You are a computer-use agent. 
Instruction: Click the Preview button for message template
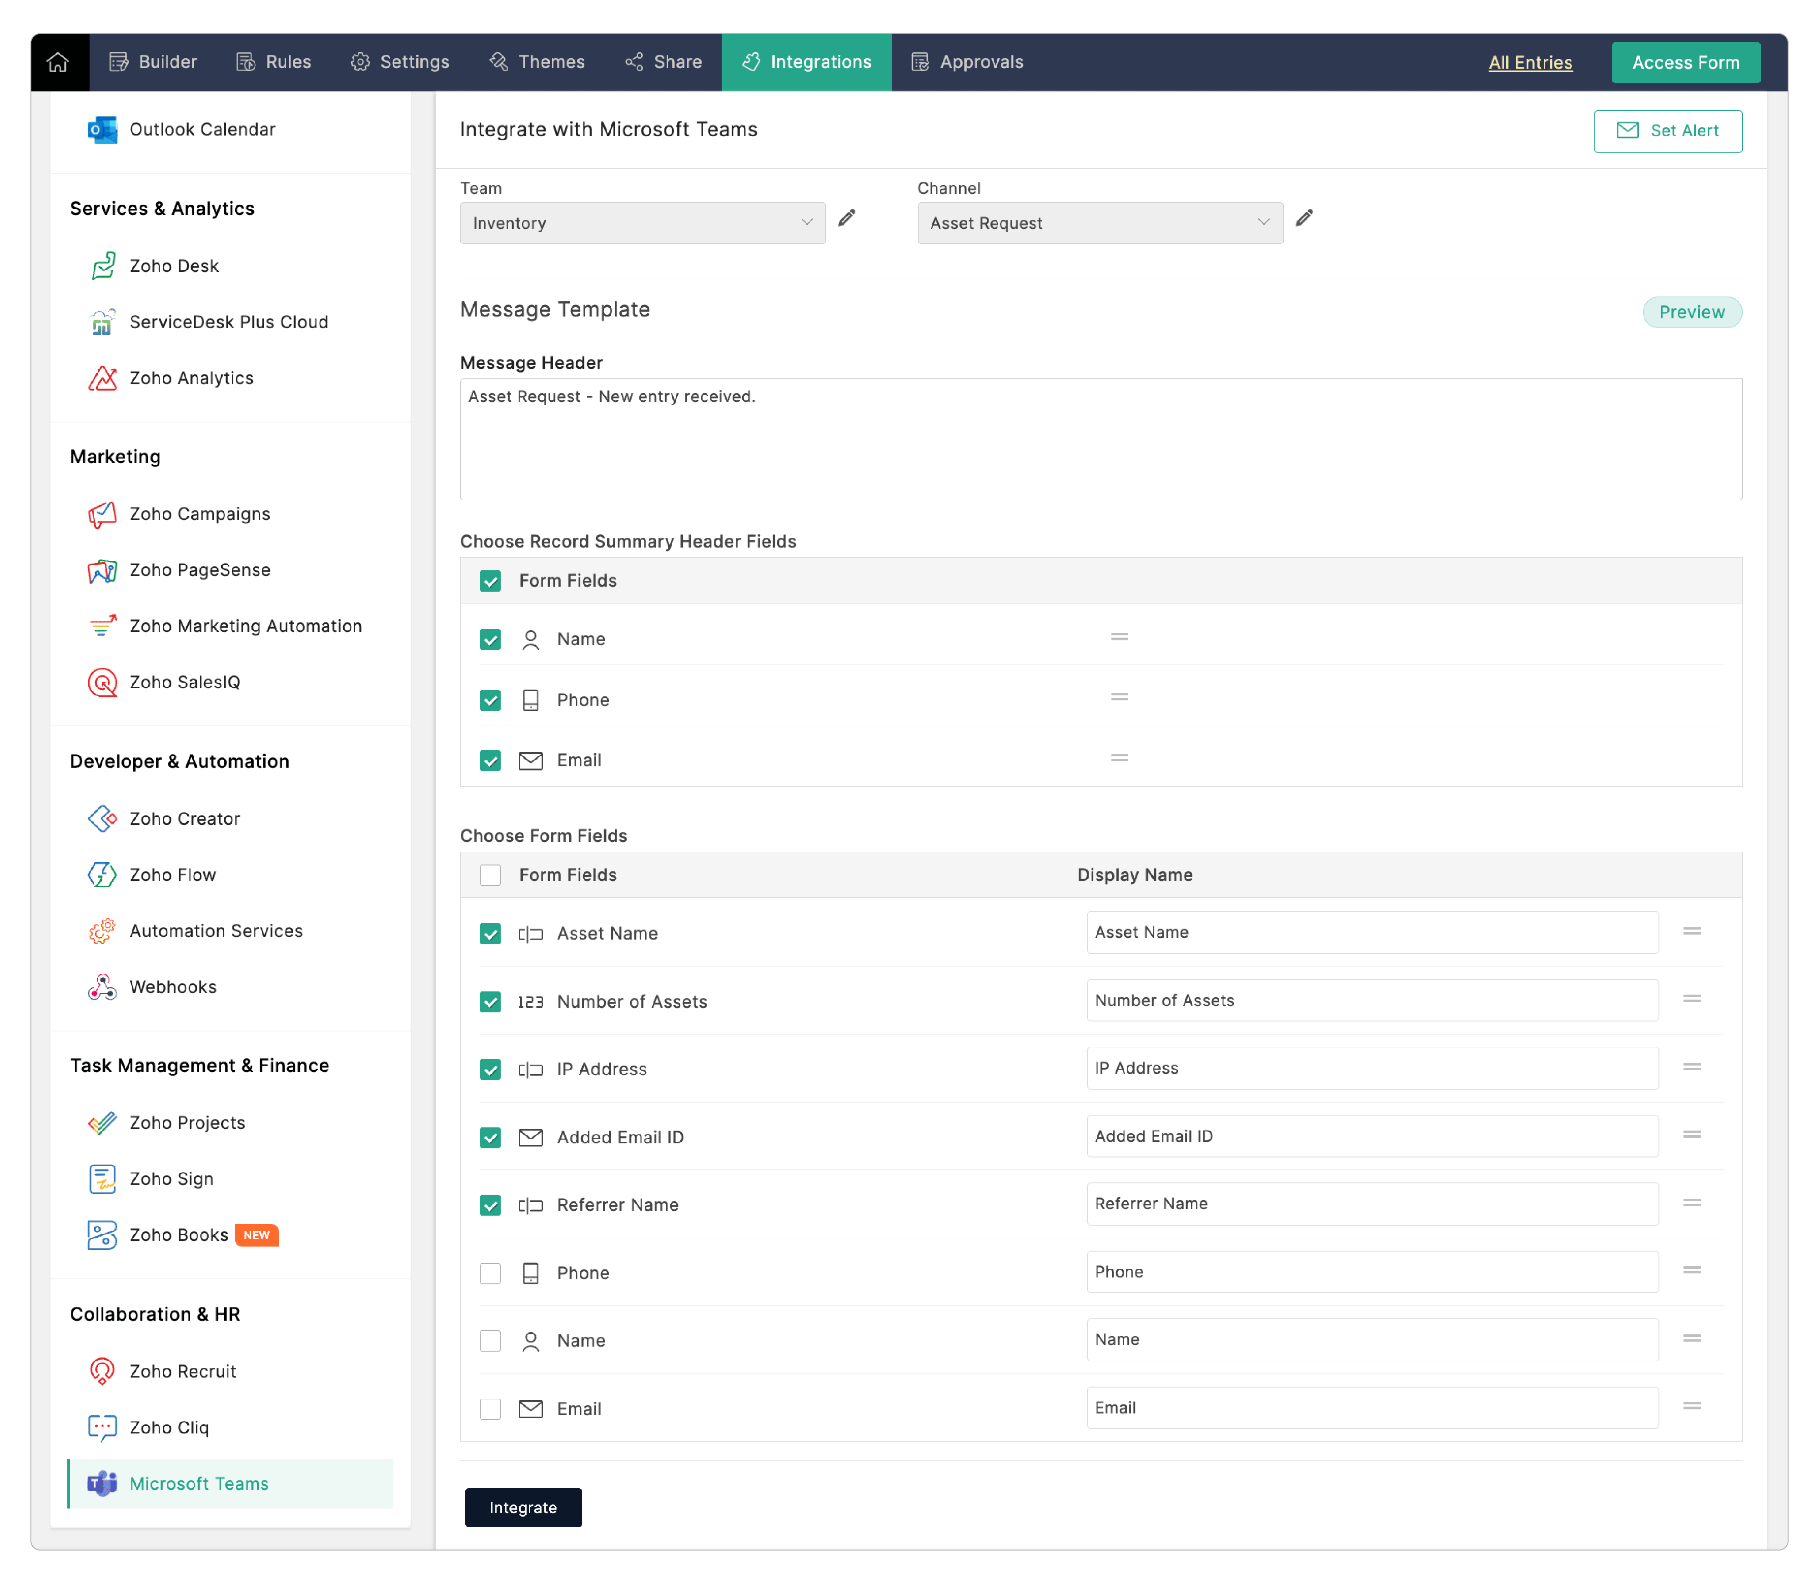1691,312
